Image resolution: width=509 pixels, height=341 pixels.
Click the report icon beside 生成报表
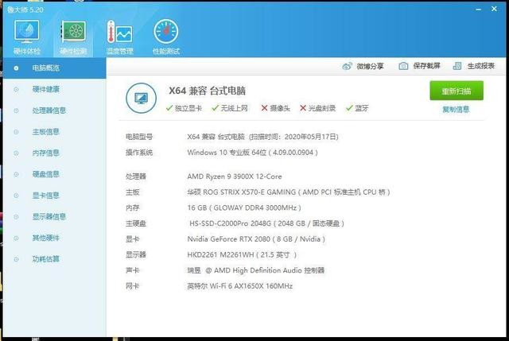pyautogui.click(x=457, y=66)
